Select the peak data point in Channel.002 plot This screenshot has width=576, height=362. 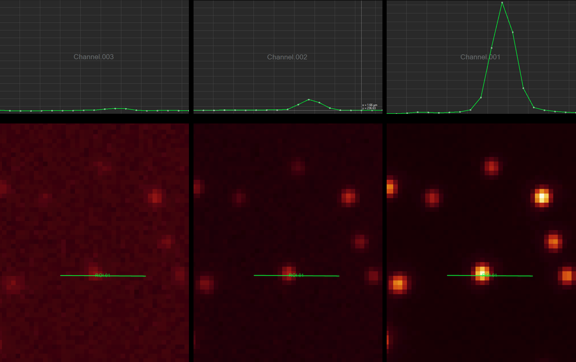[309, 100]
